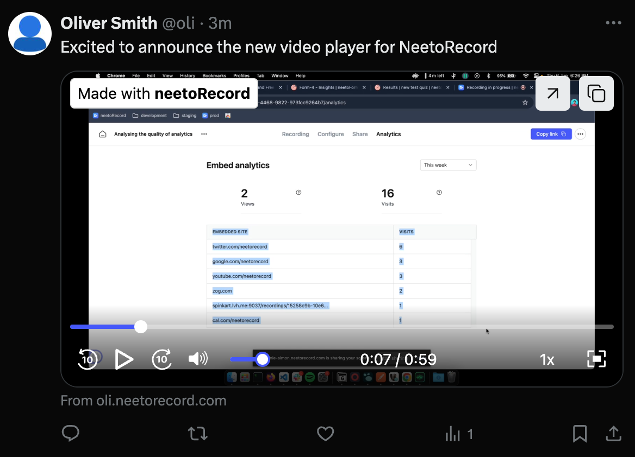Skip back 10 seconds in the video
635x457 pixels.
(88, 359)
